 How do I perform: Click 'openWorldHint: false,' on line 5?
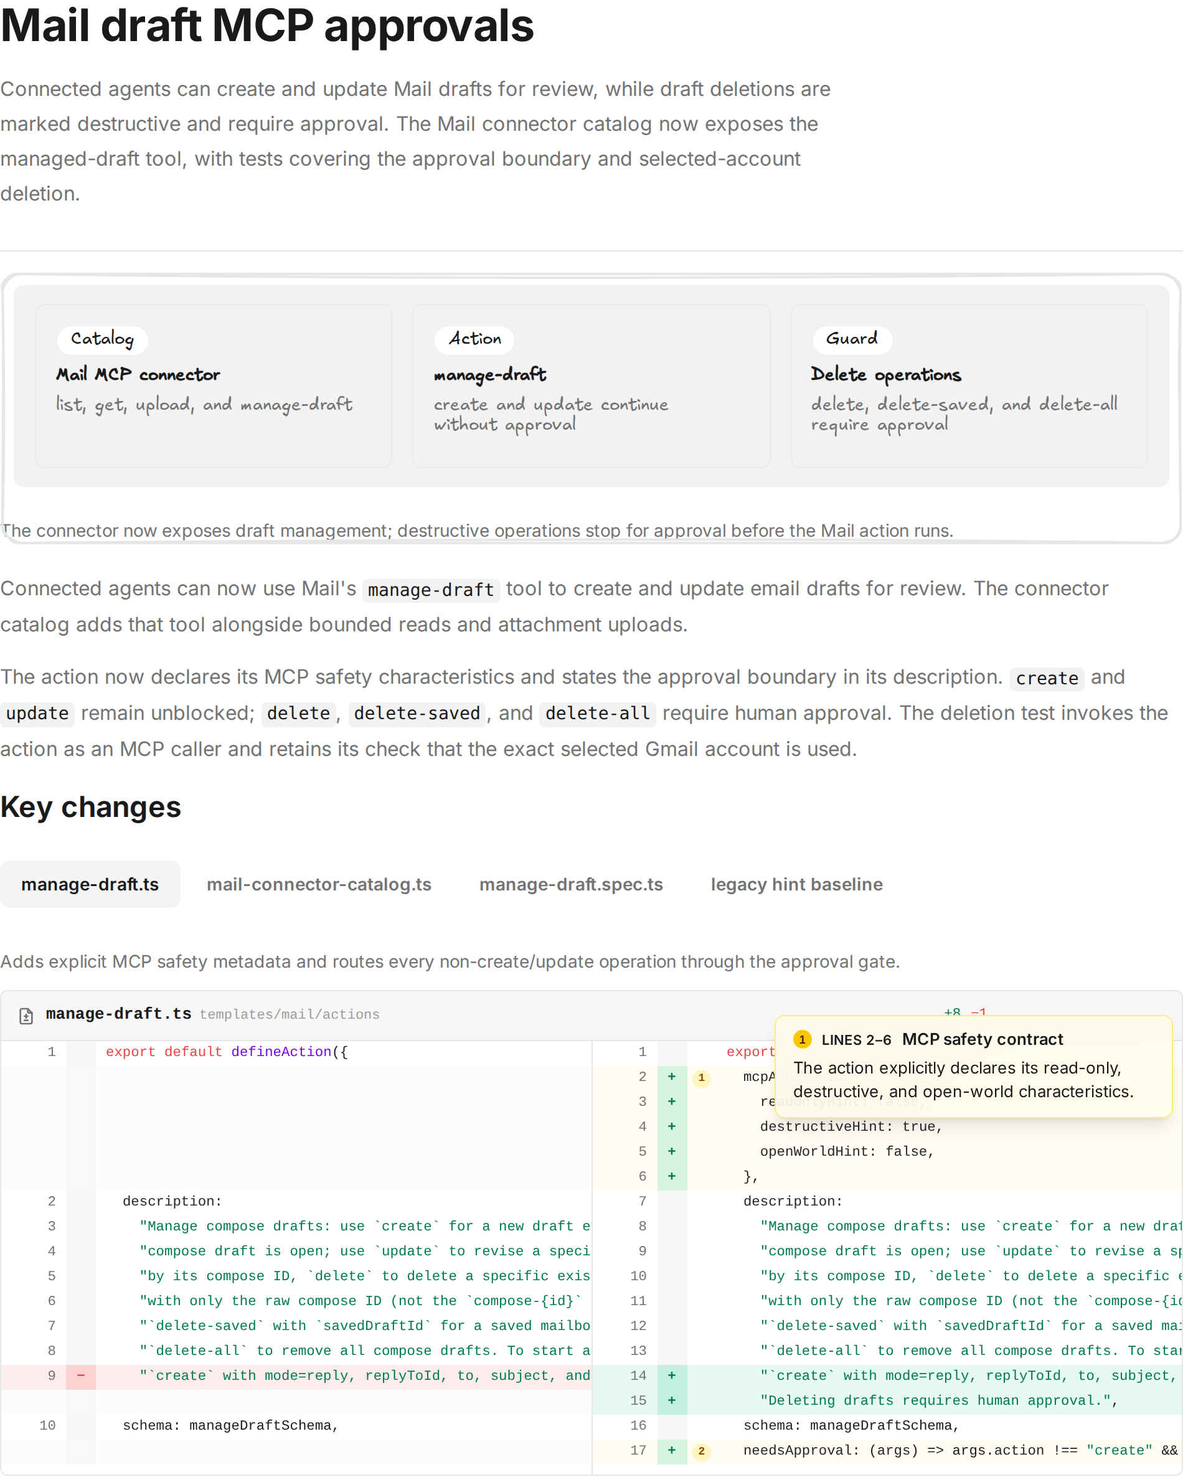(847, 1151)
